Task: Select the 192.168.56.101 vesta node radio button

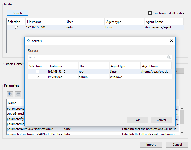Action: coord(16,27)
